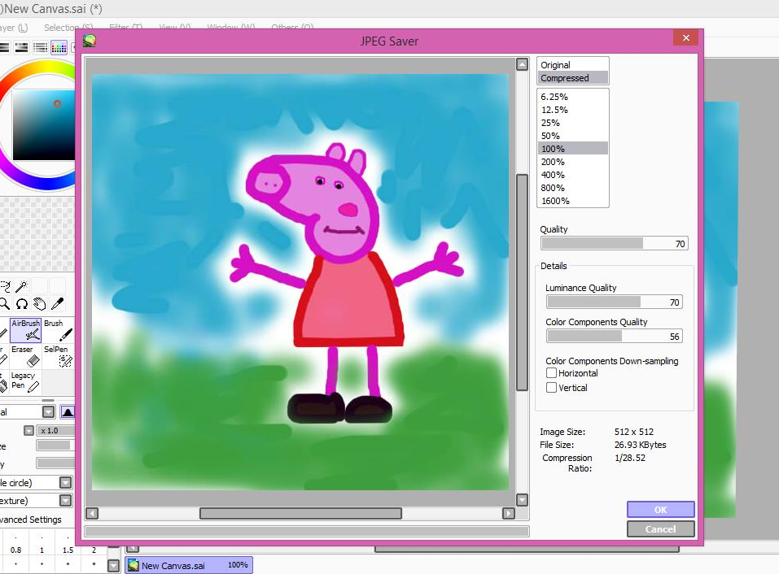Click the Peppa Pig preview image
Viewport: 779px width, 574px height.
coord(300,282)
